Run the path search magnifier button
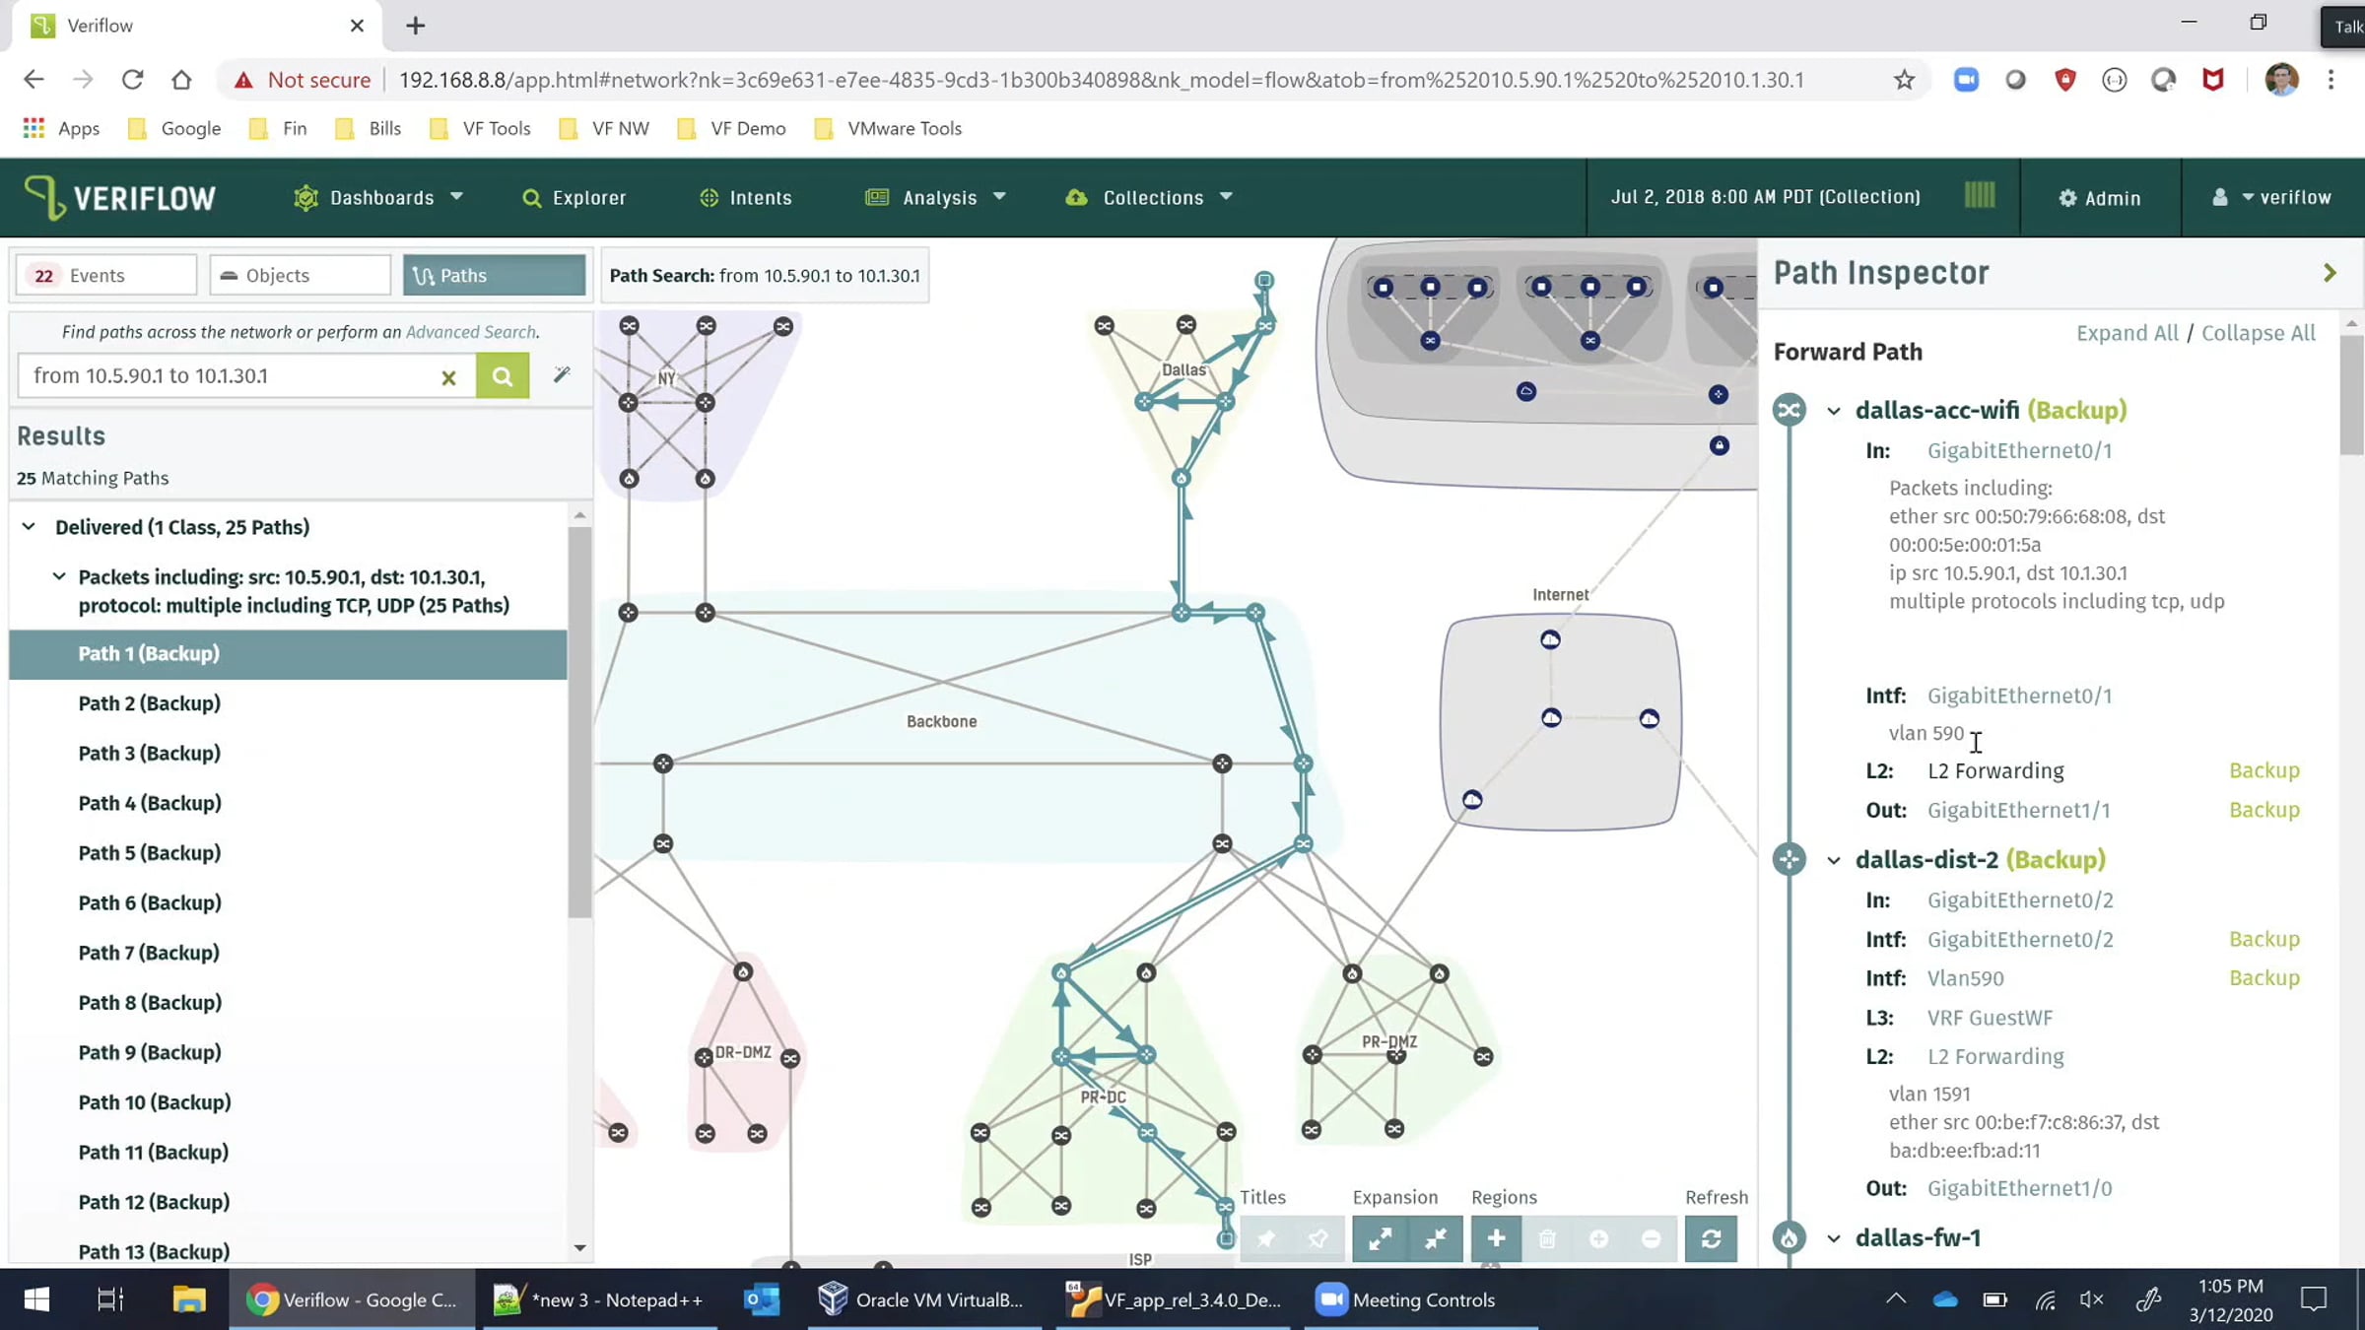 [503, 375]
